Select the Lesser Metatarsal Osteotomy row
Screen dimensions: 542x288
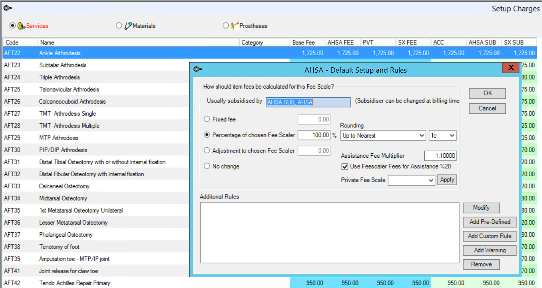(x=96, y=222)
